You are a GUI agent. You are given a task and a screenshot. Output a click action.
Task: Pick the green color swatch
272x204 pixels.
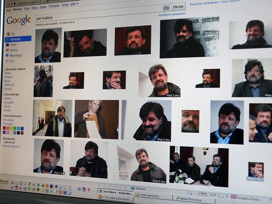click(15, 129)
